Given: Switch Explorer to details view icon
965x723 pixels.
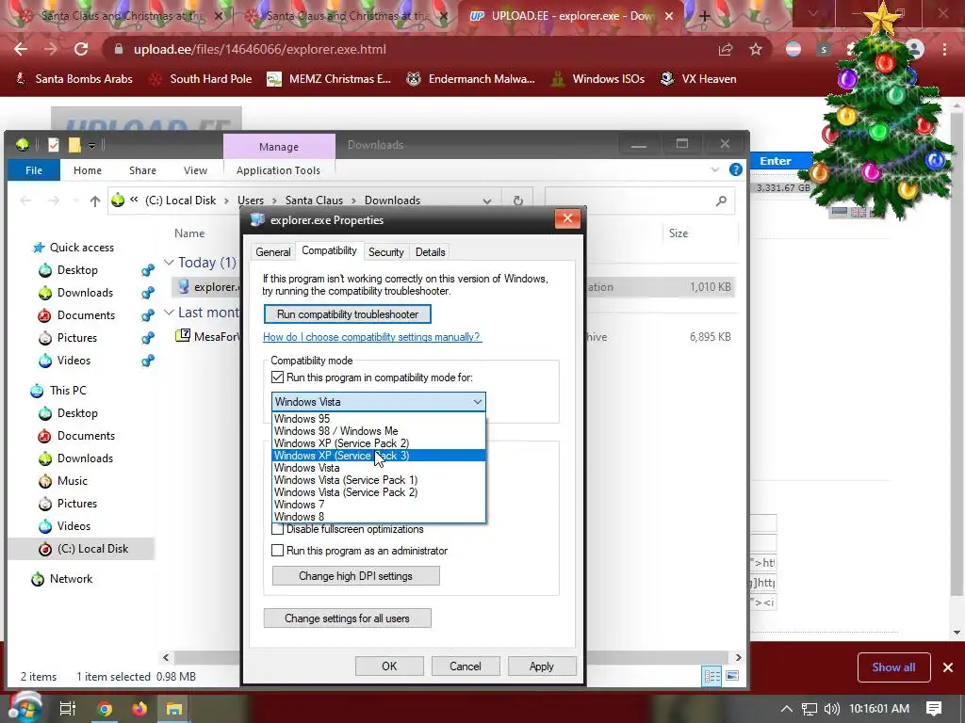Looking at the screenshot, I should click(712, 676).
